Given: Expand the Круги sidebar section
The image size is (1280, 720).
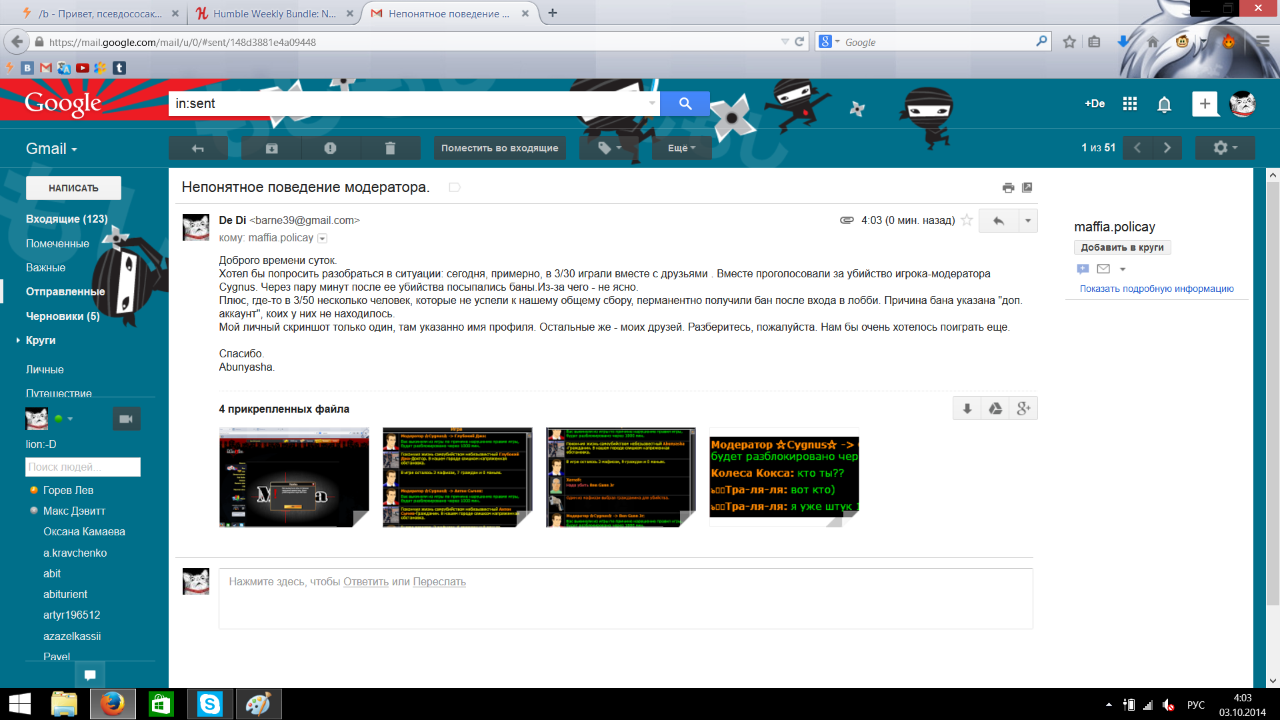Looking at the screenshot, I should [x=18, y=340].
